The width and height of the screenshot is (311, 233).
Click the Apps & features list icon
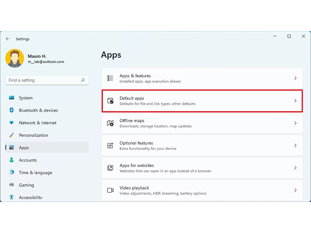(110, 78)
